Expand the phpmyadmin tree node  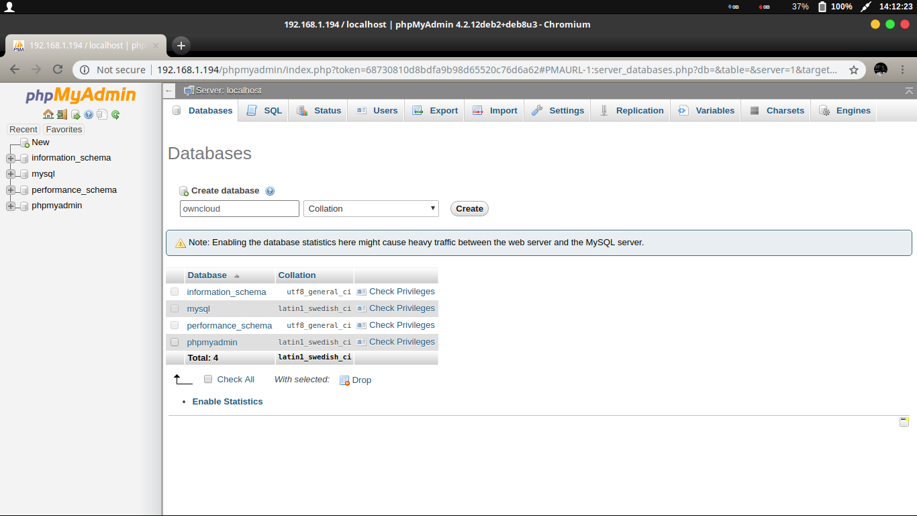coord(11,206)
